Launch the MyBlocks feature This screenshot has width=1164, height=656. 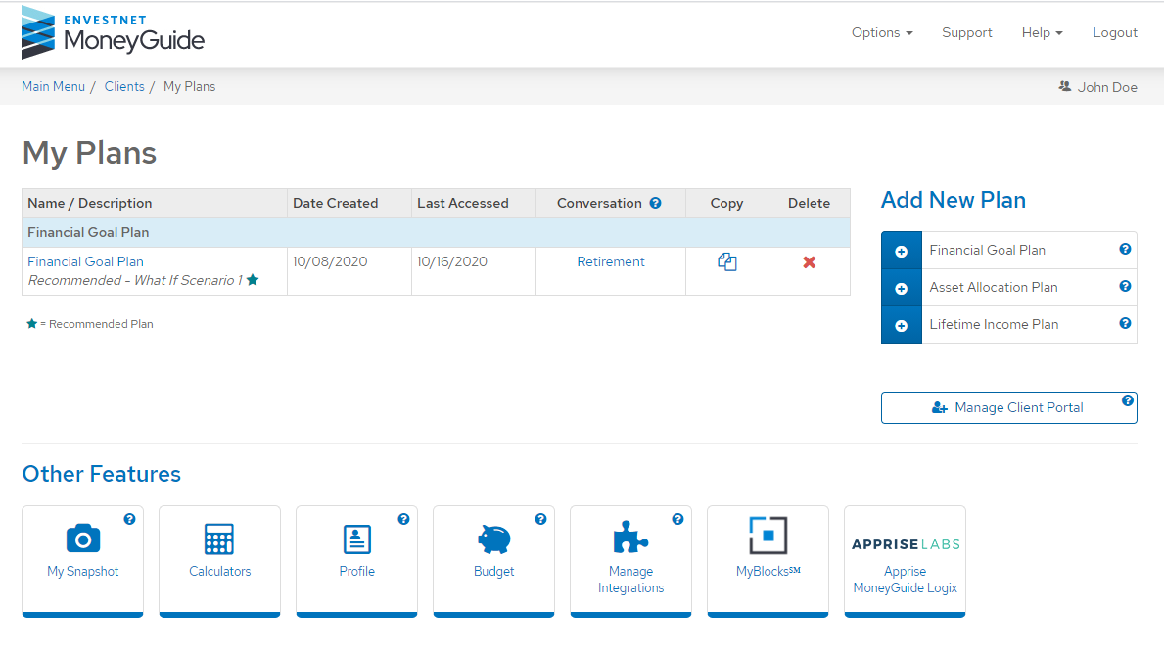click(768, 551)
